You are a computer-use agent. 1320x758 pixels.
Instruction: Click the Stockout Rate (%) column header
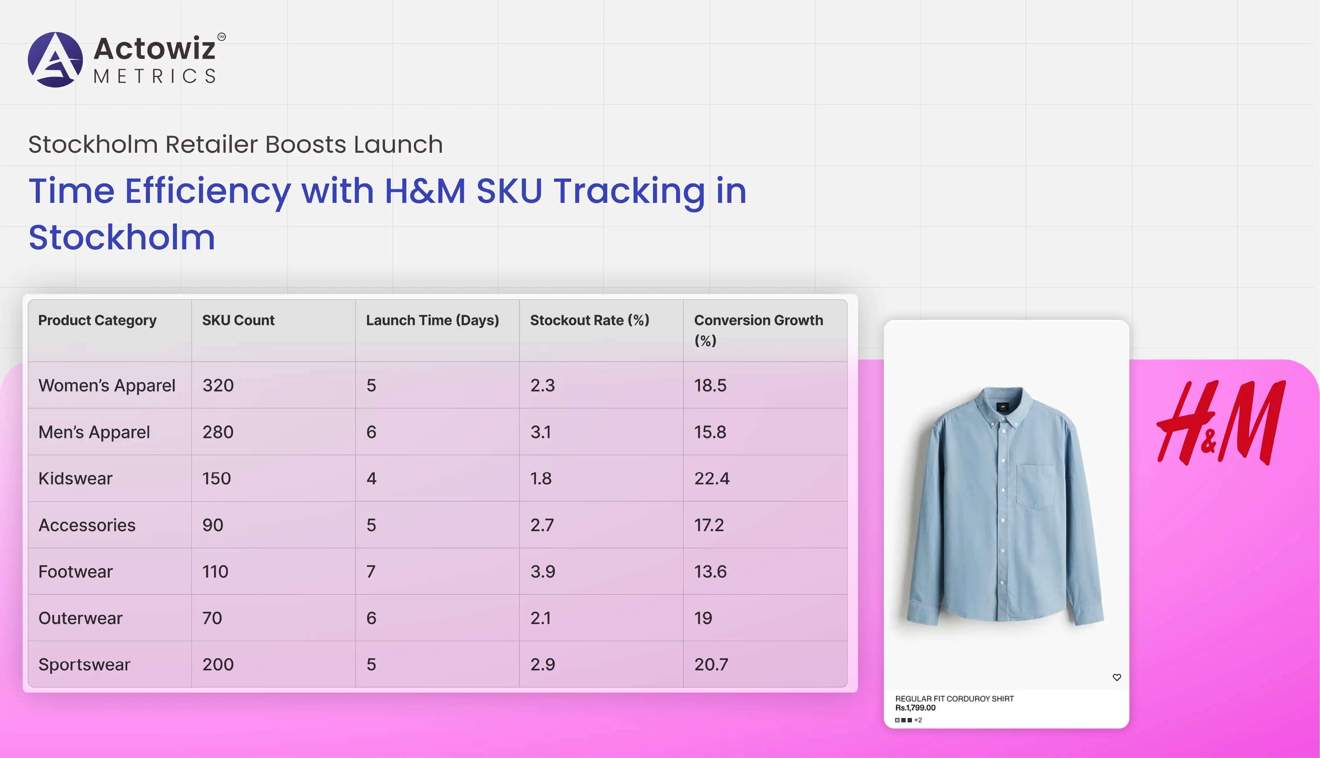590,320
